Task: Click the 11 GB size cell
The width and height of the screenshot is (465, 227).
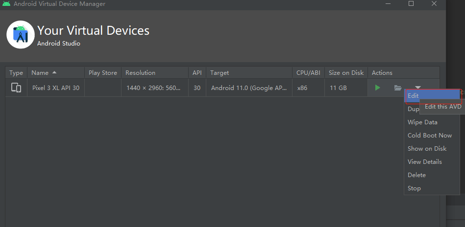Action: pyautogui.click(x=346, y=88)
